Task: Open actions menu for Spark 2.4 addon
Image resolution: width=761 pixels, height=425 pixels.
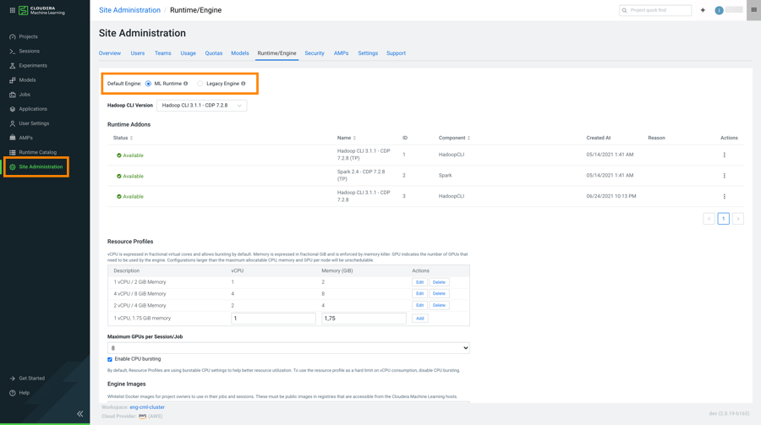Action: coord(724,176)
